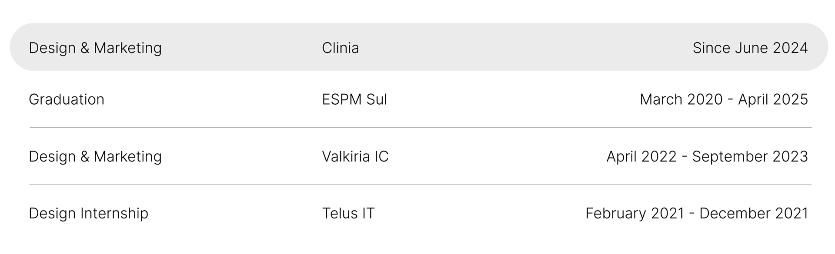Click the Clinia company name

click(341, 48)
